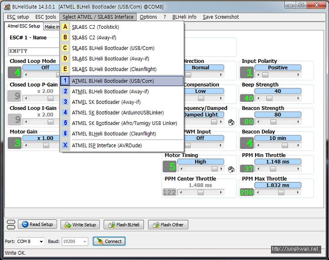Switch to the Atmel ESC Setup tab

point(24,26)
